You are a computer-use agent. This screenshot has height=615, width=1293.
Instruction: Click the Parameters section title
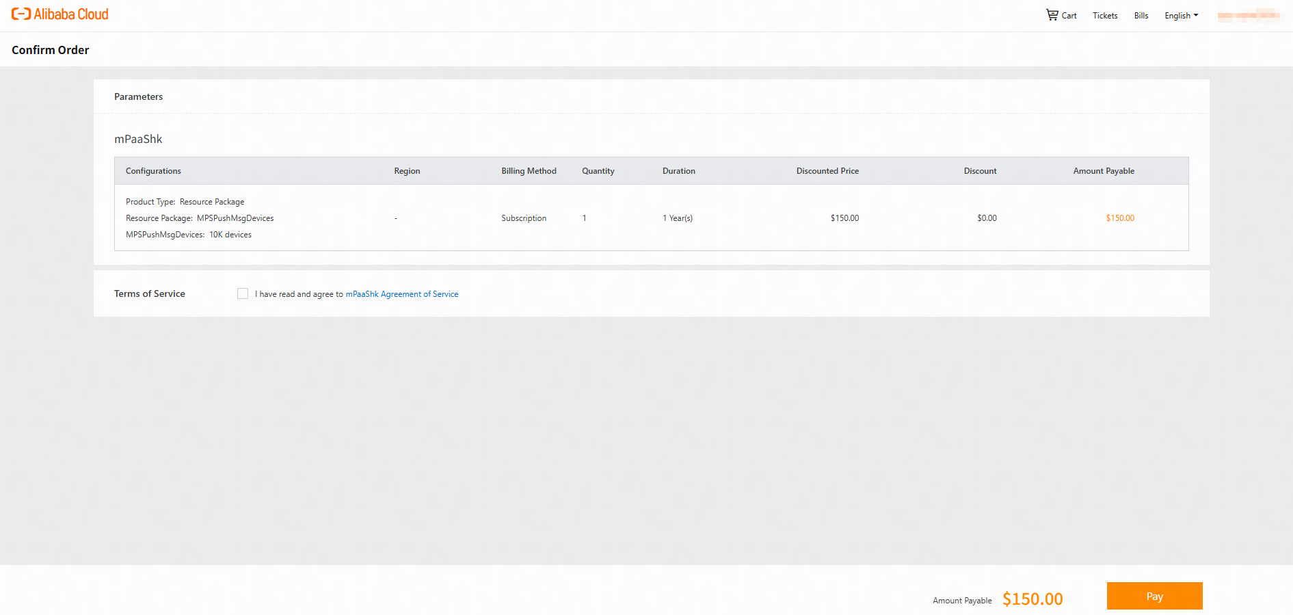pos(138,96)
